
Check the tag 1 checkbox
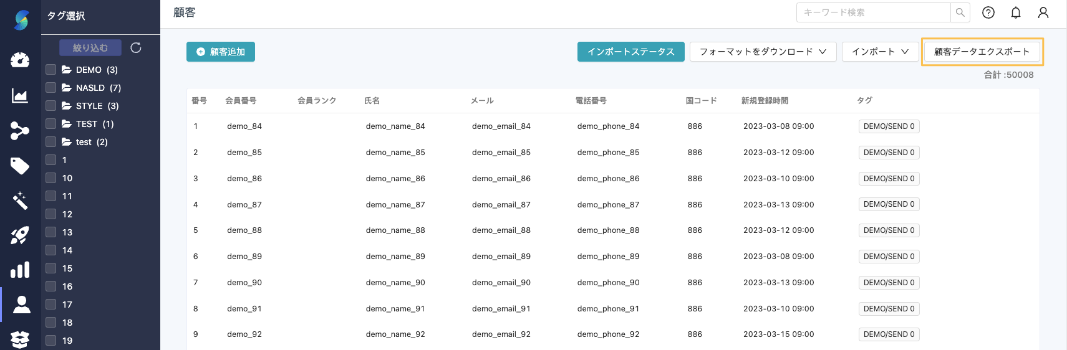(x=51, y=160)
